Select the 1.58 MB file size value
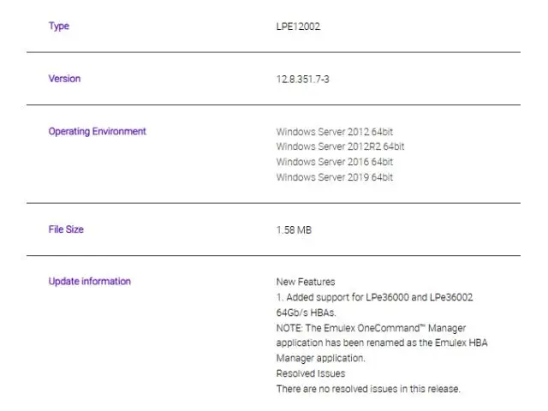 [294, 230]
